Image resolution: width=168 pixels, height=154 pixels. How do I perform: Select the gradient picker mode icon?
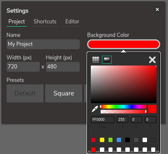click(107, 60)
